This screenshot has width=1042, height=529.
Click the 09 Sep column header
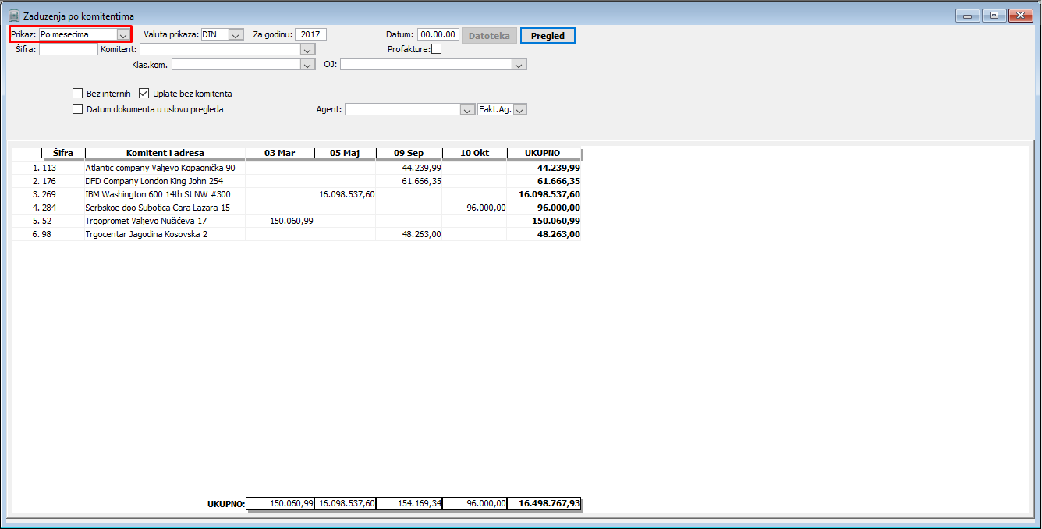coord(409,153)
